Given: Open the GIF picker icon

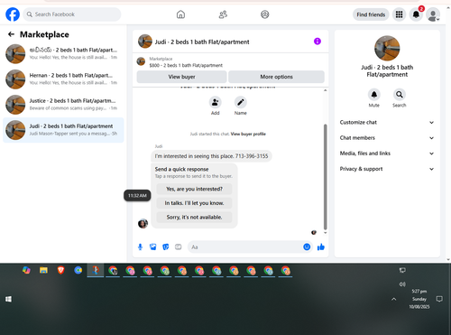Looking at the screenshot, I should click(179, 247).
